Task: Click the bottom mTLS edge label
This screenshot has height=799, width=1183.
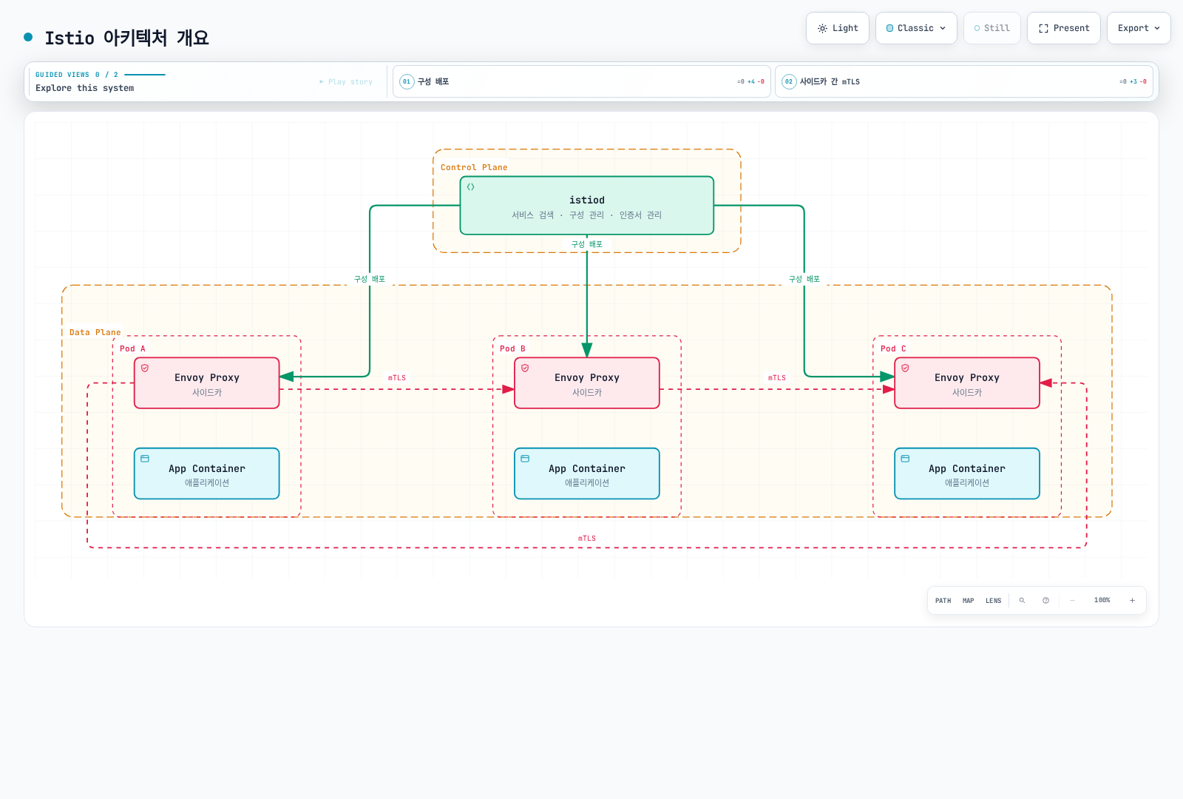Action: pos(587,539)
